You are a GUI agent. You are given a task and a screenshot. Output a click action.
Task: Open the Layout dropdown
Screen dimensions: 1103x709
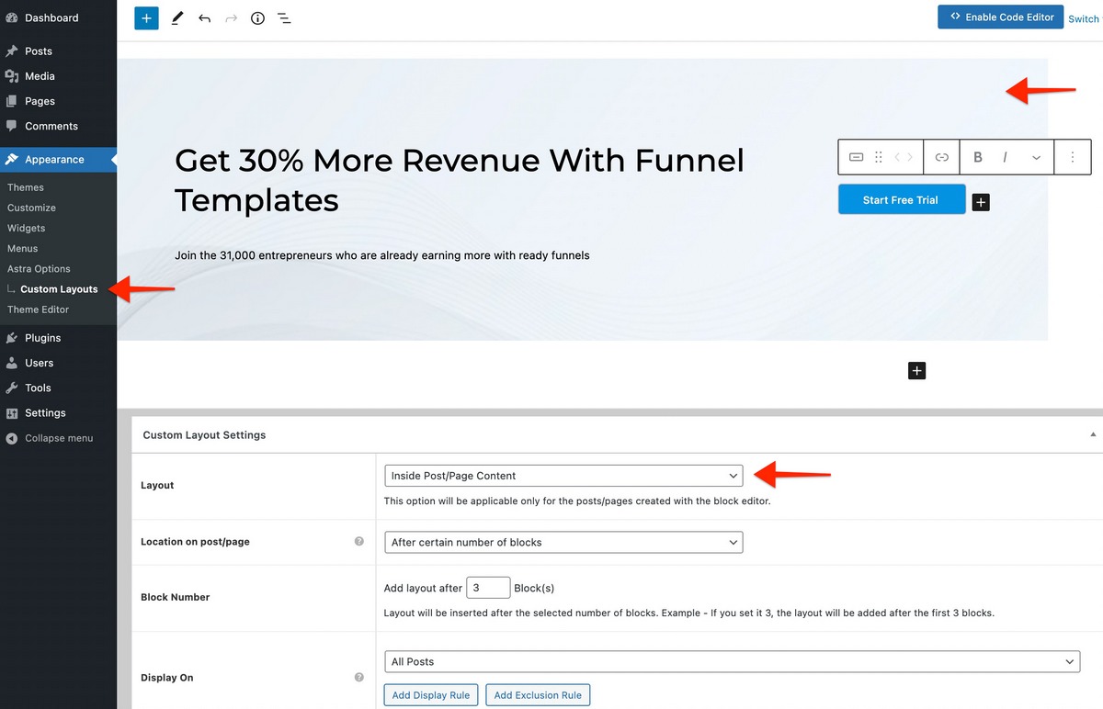click(563, 476)
